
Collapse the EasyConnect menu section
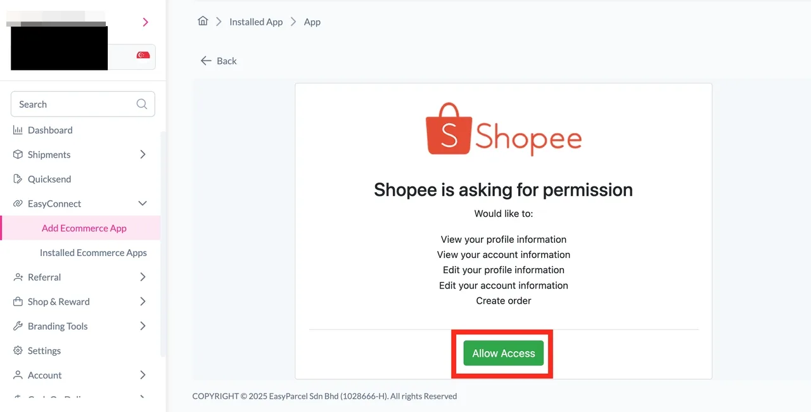coord(144,203)
